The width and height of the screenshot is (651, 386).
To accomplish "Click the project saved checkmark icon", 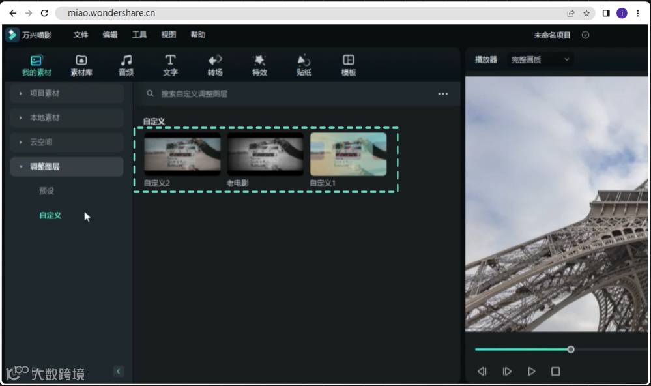I will pyautogui.click(x=585, y=35).
